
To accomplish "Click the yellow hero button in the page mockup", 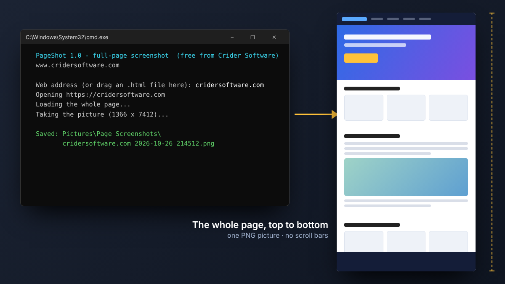I will tap(361, 58).
